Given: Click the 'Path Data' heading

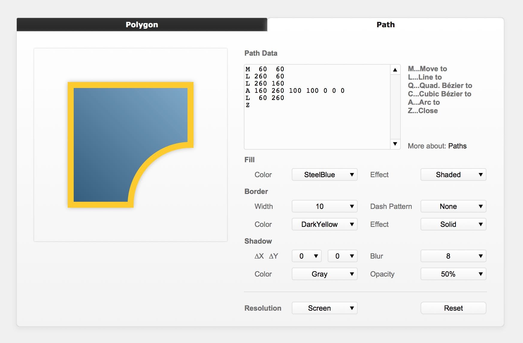Looking at the screenshot, I should coord(261,53).
